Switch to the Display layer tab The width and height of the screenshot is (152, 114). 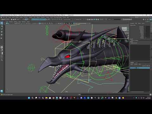pyautogui.click(x=132, y=63)
